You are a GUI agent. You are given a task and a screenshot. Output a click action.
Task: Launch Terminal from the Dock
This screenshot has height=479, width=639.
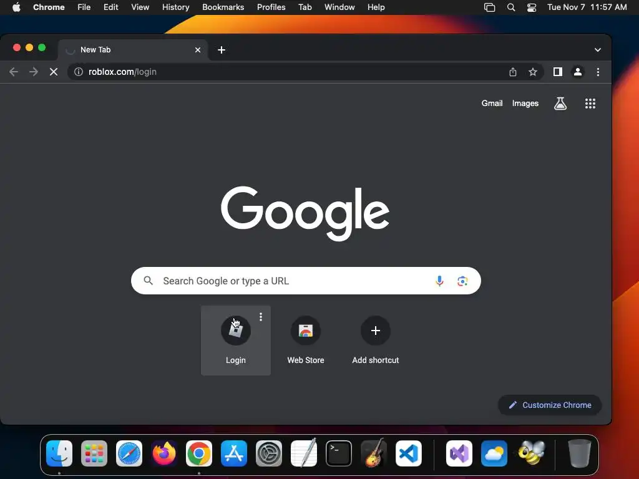point(339,453)
